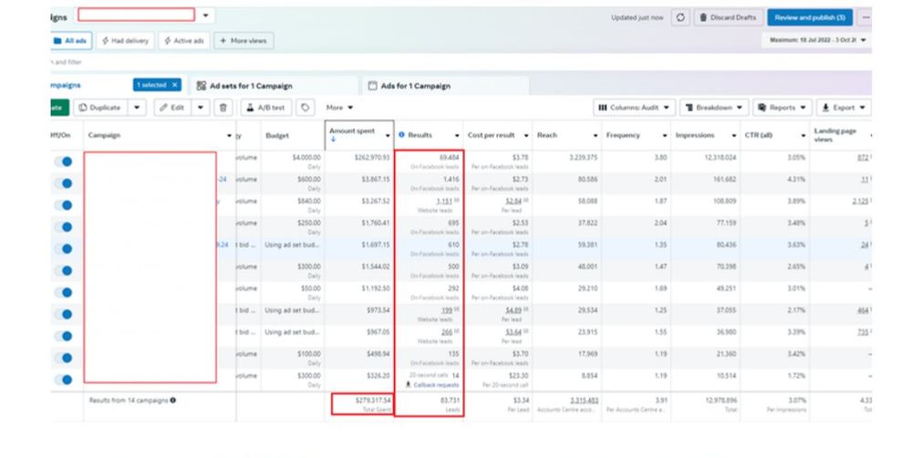
Task: Toggle the campaign with $1,544.02 spent
Action: [x=64, y=271]
